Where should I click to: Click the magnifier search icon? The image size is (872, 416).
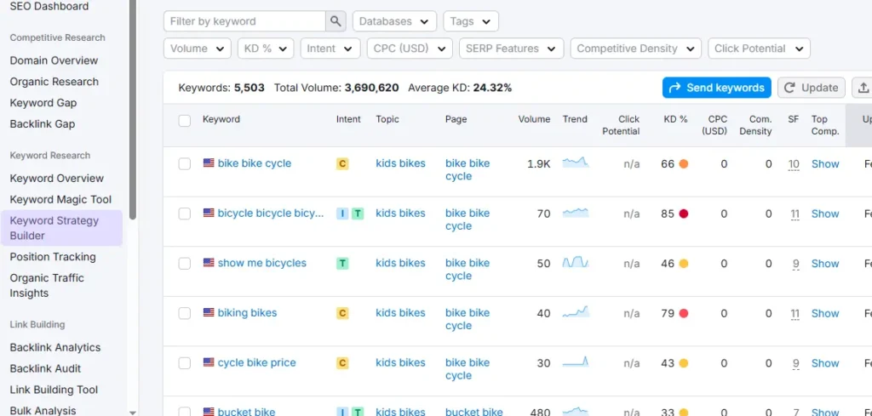tap(336, 21)
